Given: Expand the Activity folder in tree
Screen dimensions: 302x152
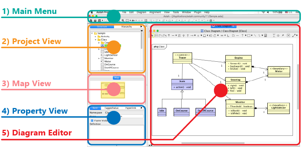Looking at the screenshot, I should point(96,36).
